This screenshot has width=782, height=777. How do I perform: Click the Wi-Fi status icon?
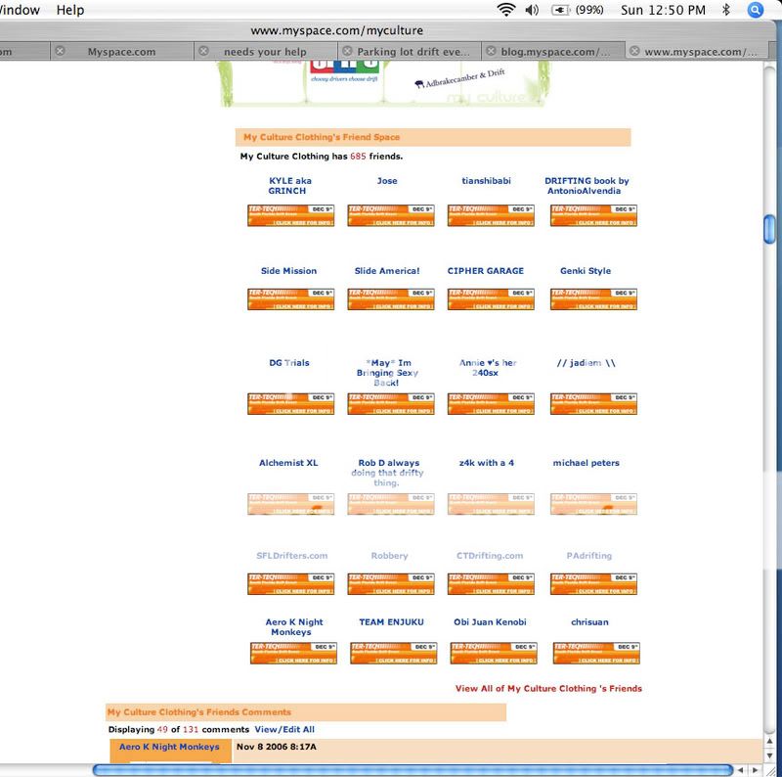tap(505, 10)
